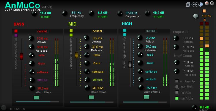Click the outgain knob showing 0.0 dB
This screenshot has width=216, height=111.
pos(195,107)
